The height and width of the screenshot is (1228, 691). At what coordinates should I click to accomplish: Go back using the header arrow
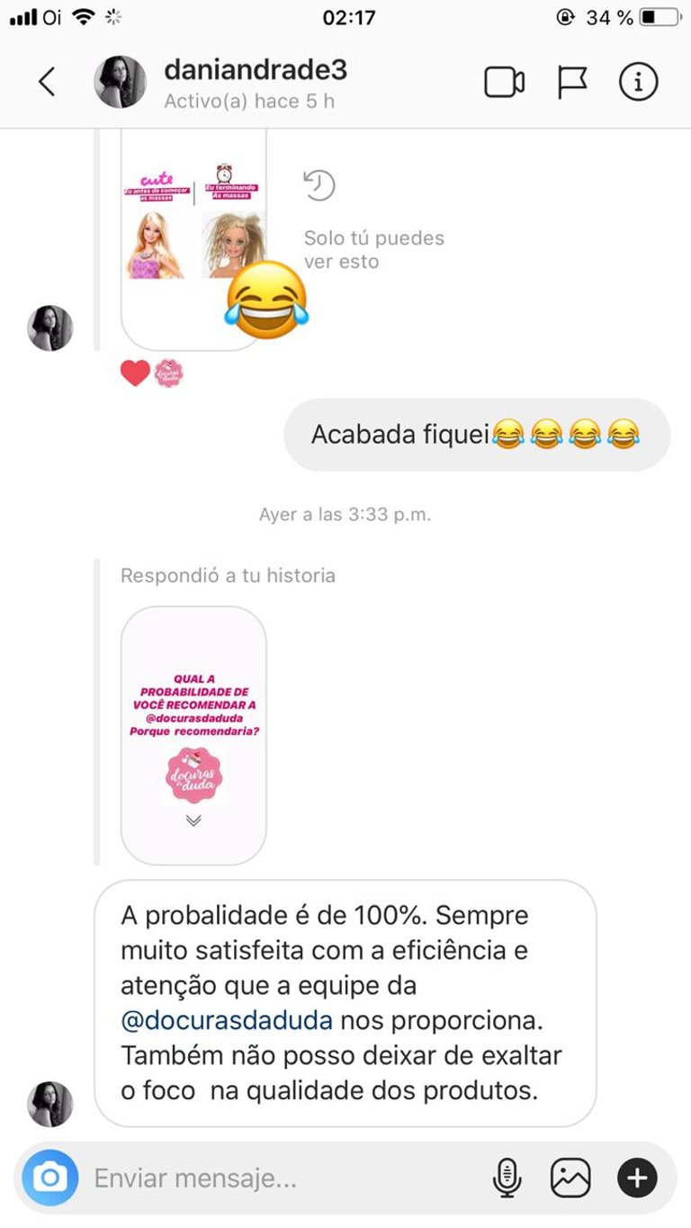coord(47,82)
